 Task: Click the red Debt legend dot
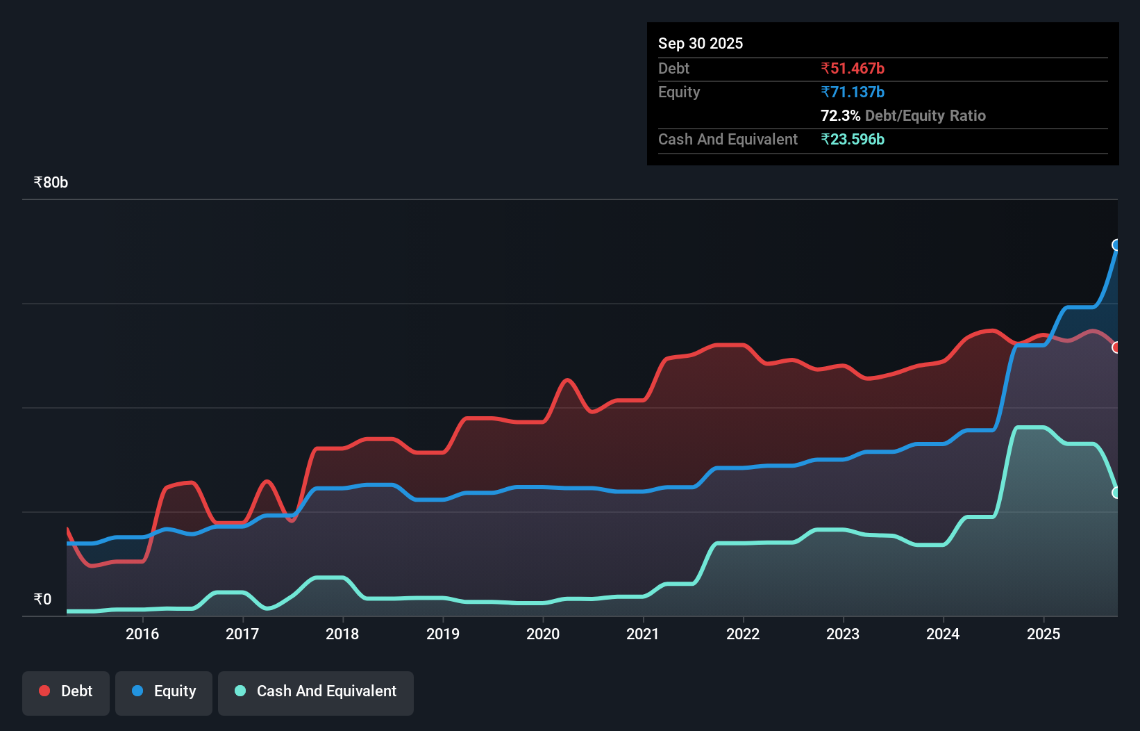44,691
